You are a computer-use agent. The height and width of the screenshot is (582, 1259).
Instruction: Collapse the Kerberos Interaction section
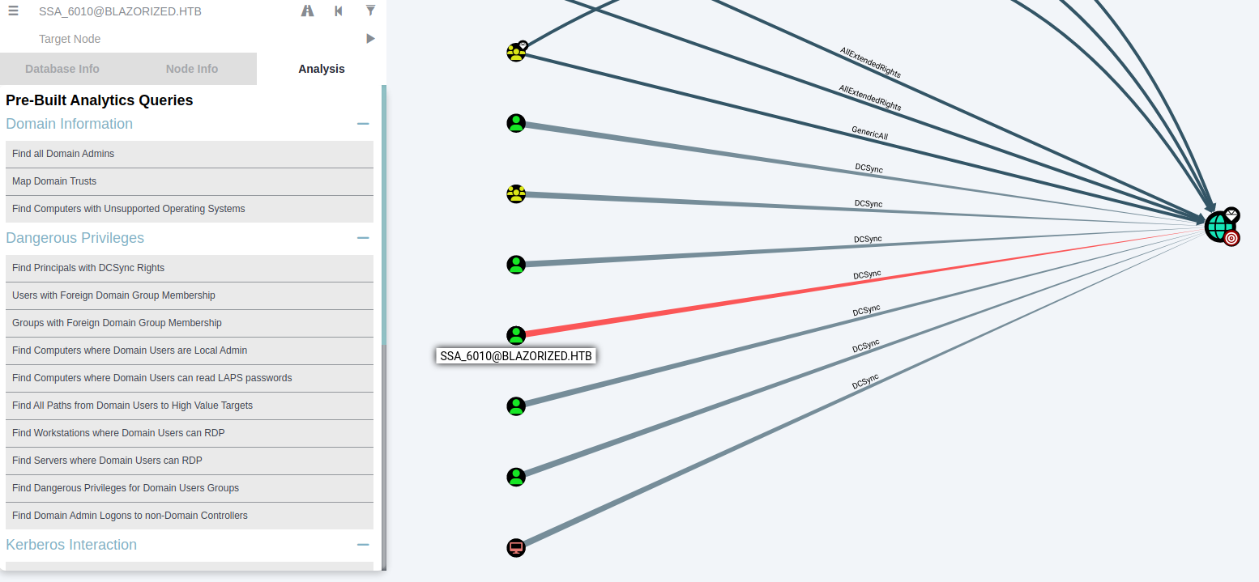363,545
